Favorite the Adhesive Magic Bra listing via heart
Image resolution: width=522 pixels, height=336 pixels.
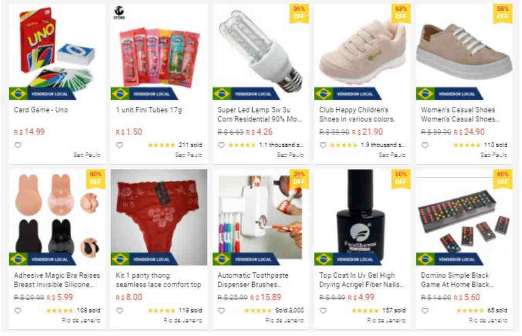coord(18,310)
